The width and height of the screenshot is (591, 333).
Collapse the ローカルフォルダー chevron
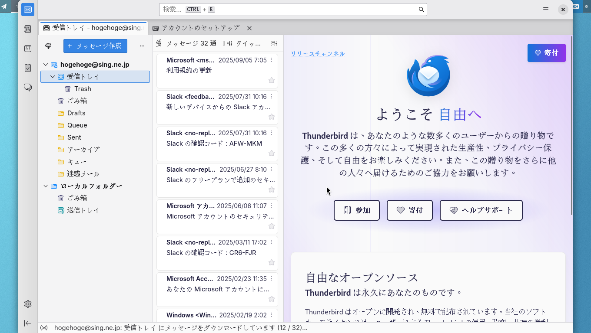coord(46,186)
